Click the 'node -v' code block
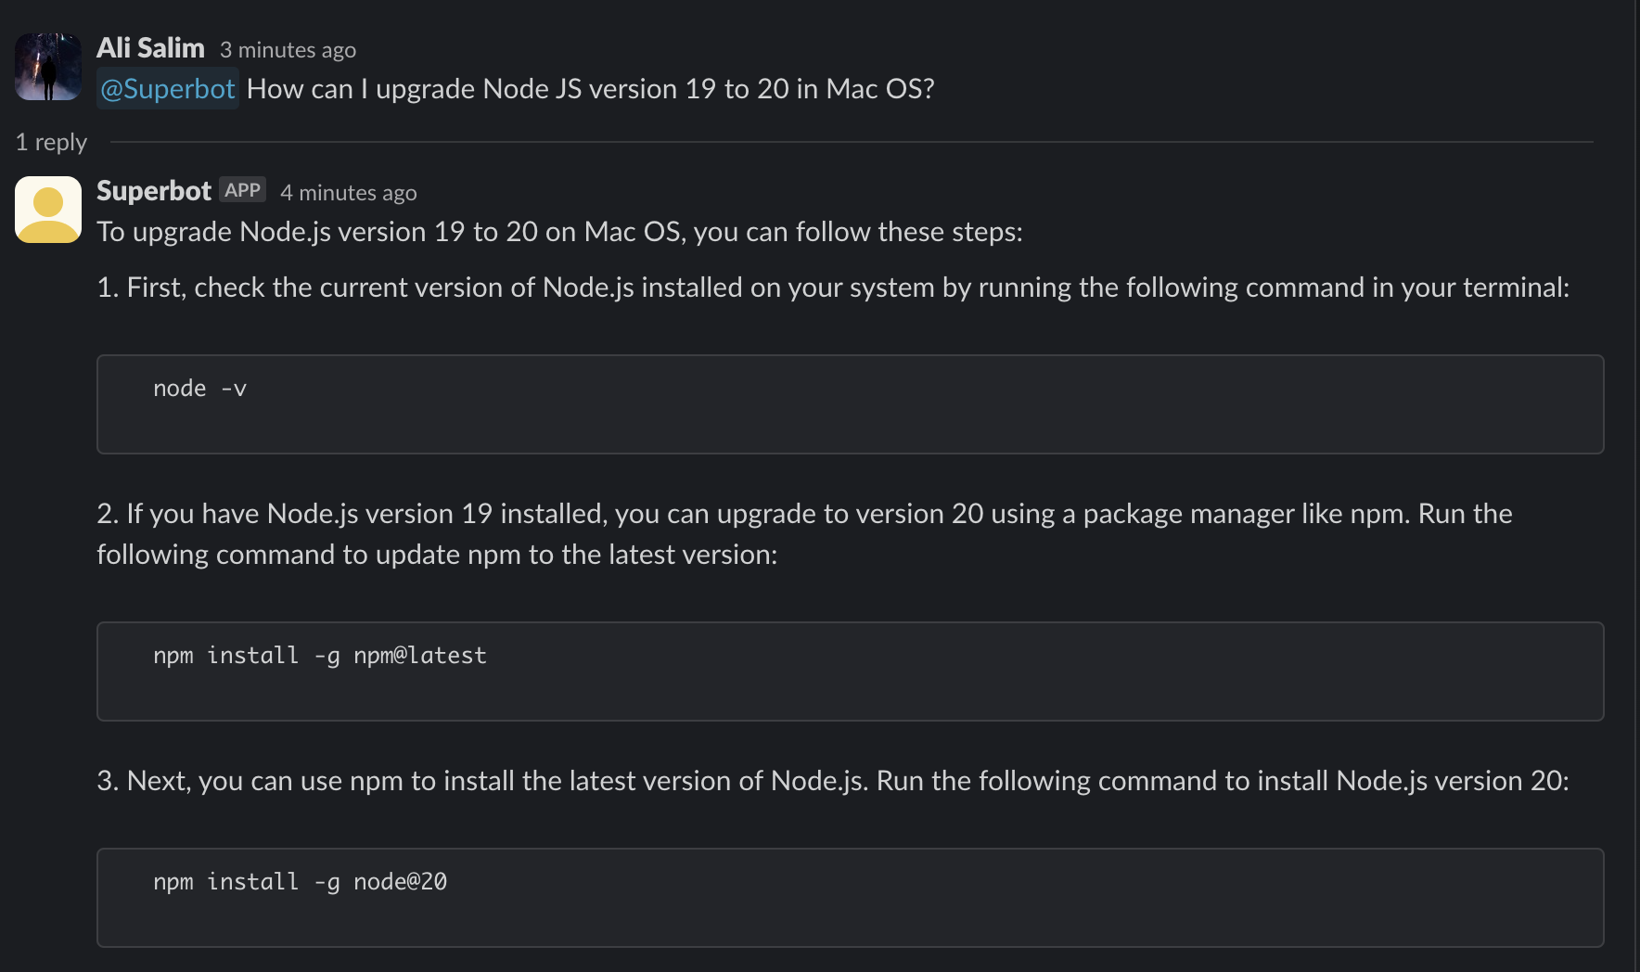 click(850, 404)
